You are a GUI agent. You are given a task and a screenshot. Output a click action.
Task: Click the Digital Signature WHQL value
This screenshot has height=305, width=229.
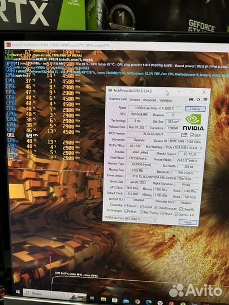[x=186, y=185]
